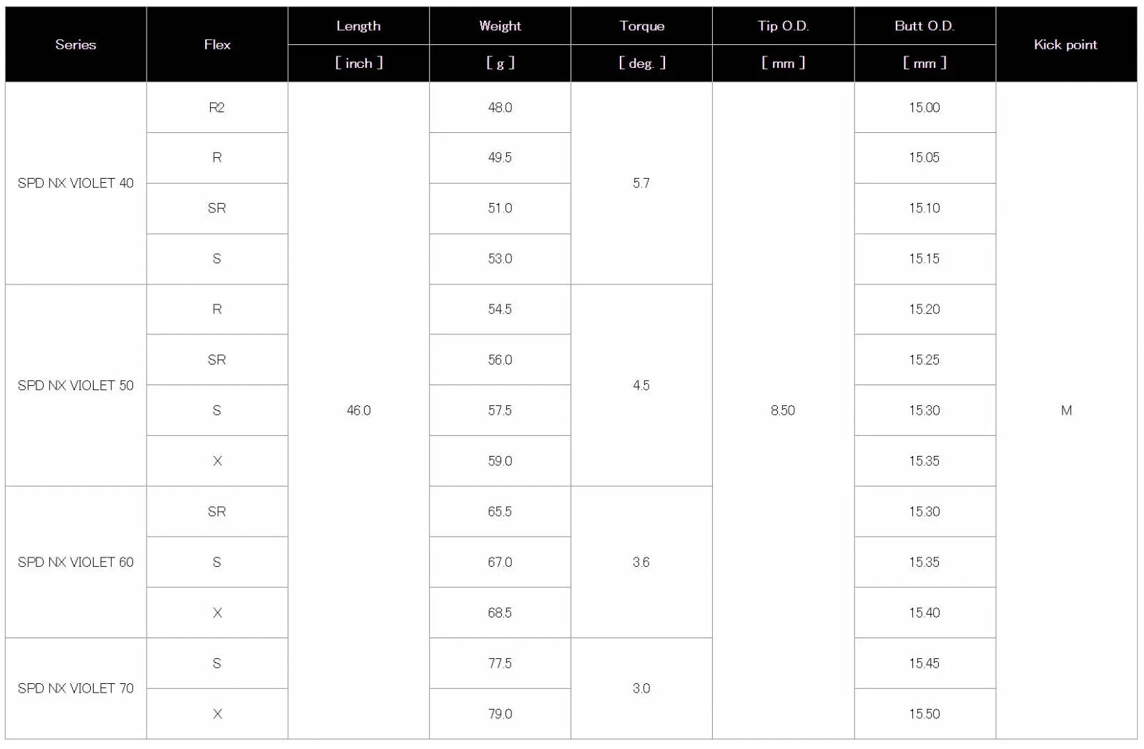
Task: Click the Butt O.D. column header
Action: pyautogui.click(x=924, y=26)
